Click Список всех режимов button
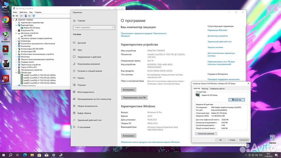281x158 pixels. tap(206, 134)
